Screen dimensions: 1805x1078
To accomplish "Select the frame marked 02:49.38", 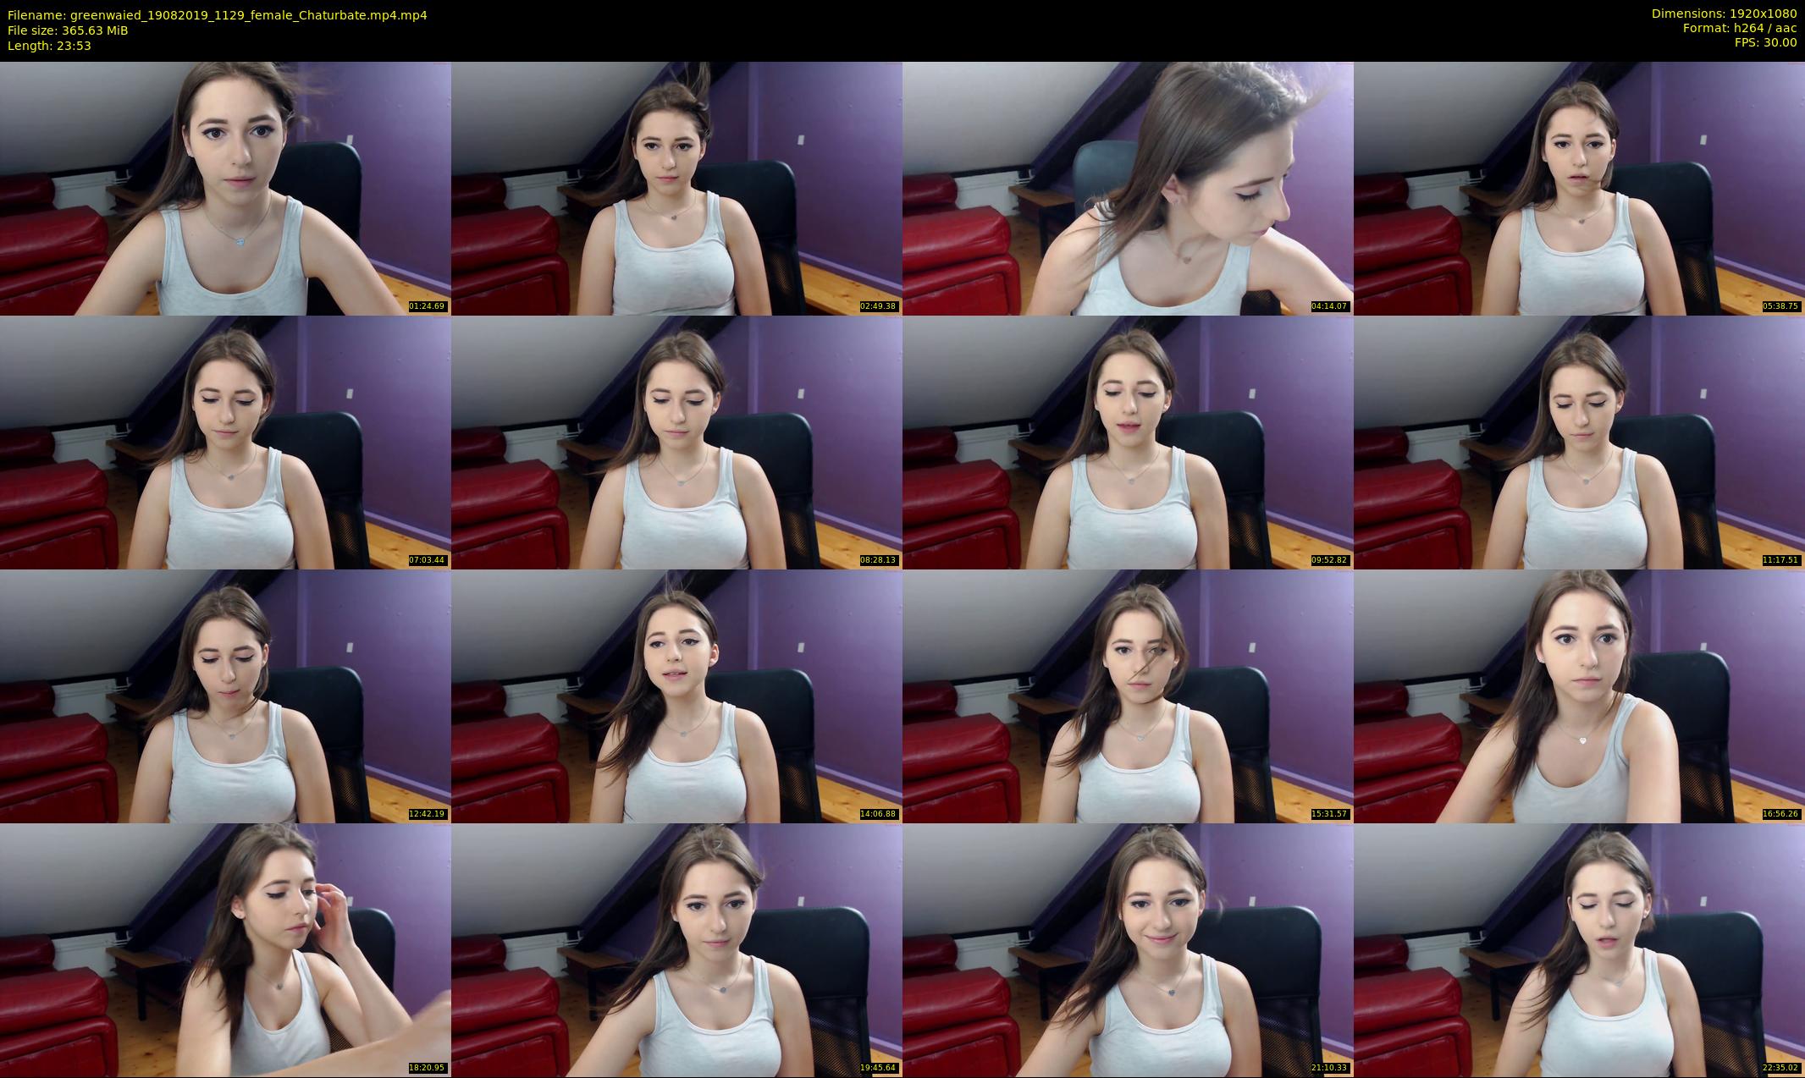I will click(x=676, y=188).
